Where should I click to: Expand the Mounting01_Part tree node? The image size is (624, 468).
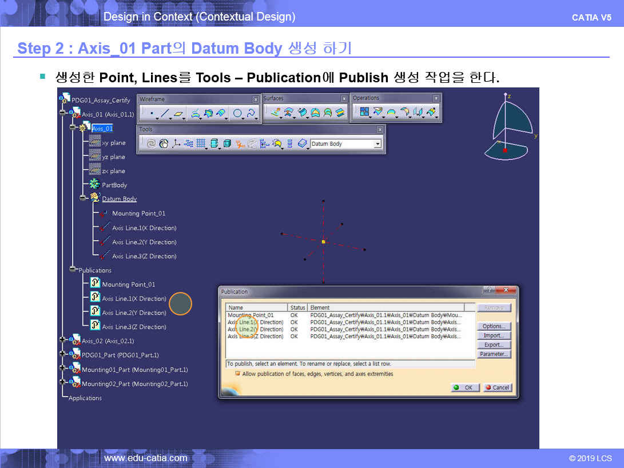click(x=63, y=368)
